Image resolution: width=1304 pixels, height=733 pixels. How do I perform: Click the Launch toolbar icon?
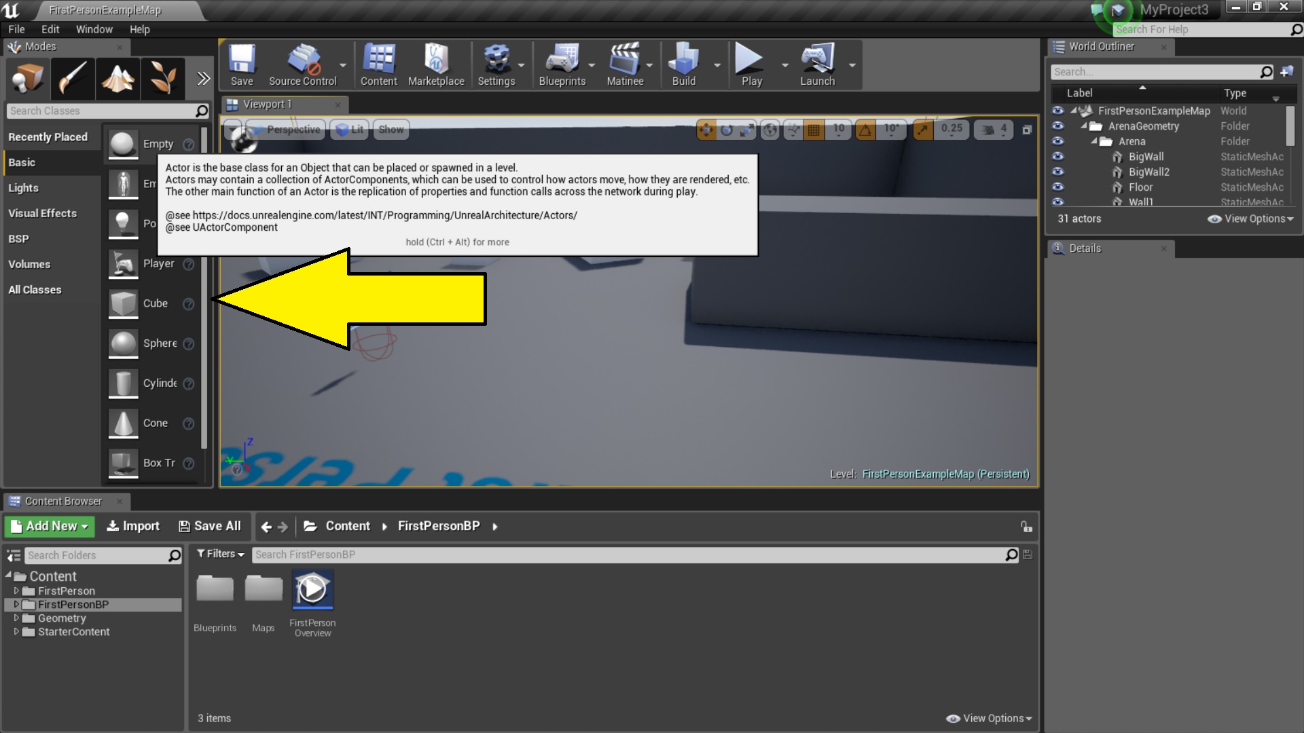pos(817,67)
